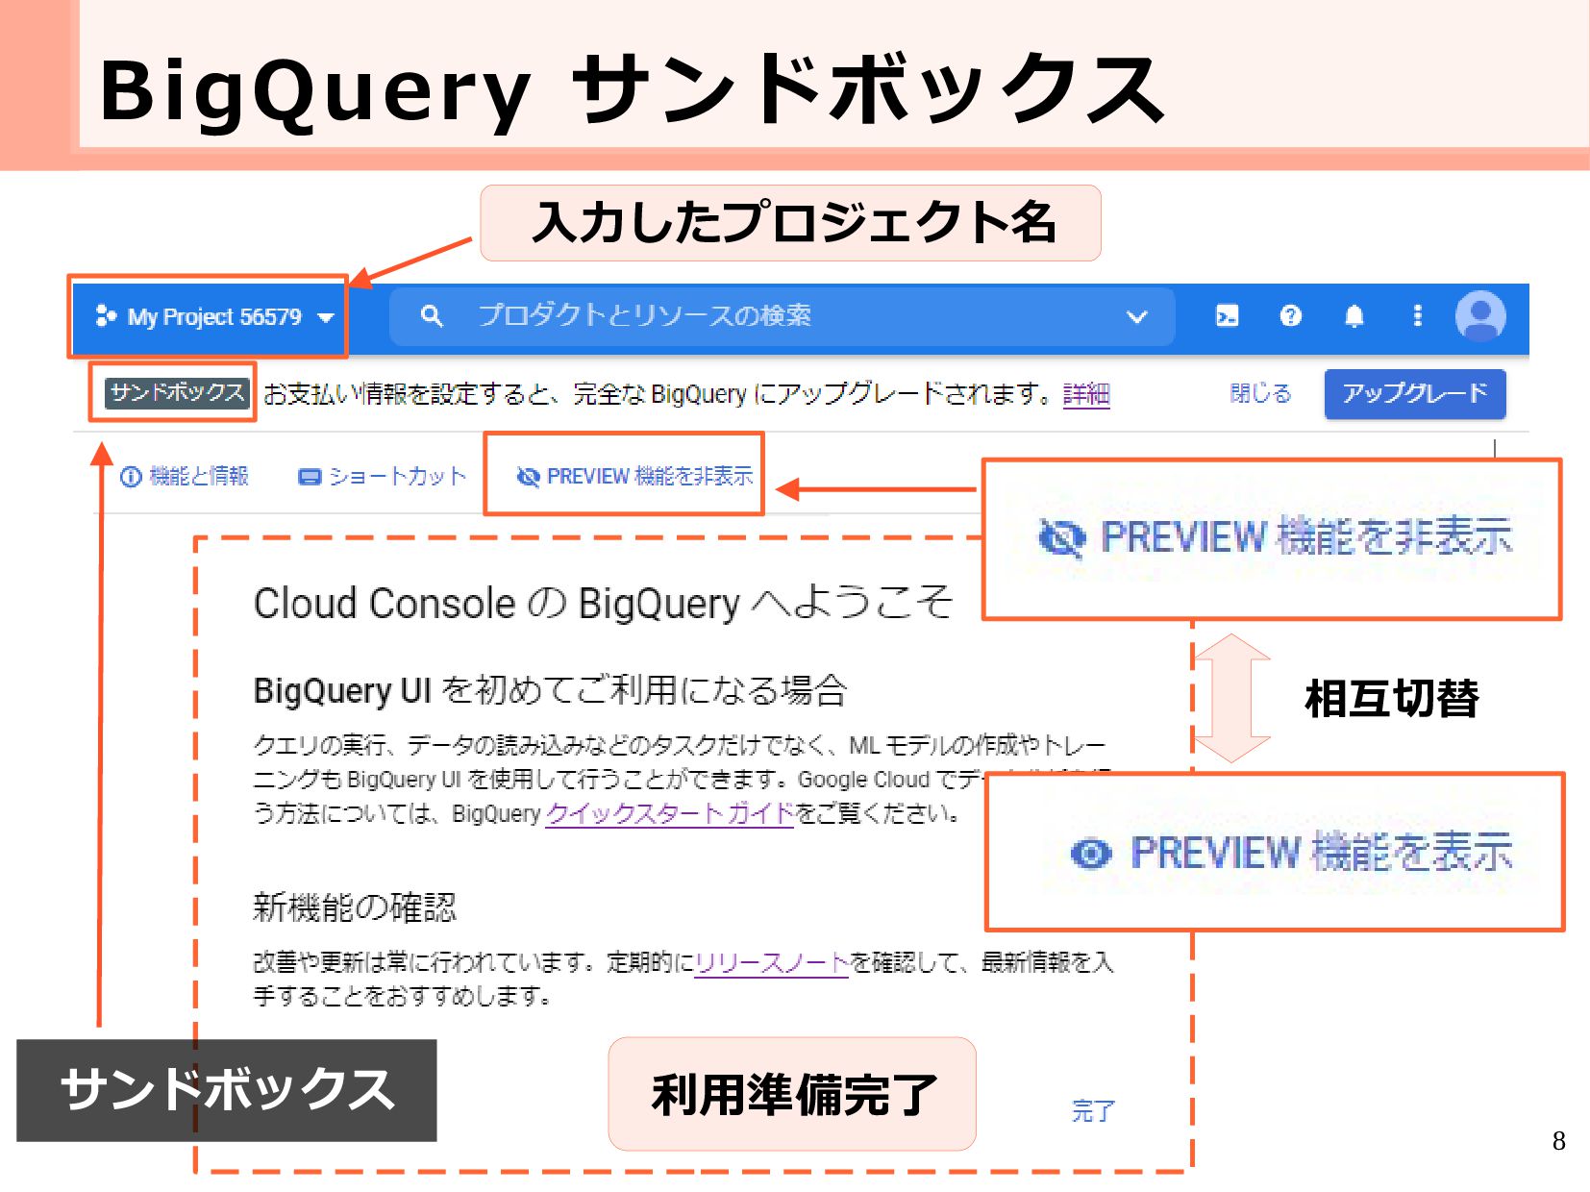Click the heading 新機能の確認
The height and width of the screenshot is (1192, 1590).
click(355, 906)
